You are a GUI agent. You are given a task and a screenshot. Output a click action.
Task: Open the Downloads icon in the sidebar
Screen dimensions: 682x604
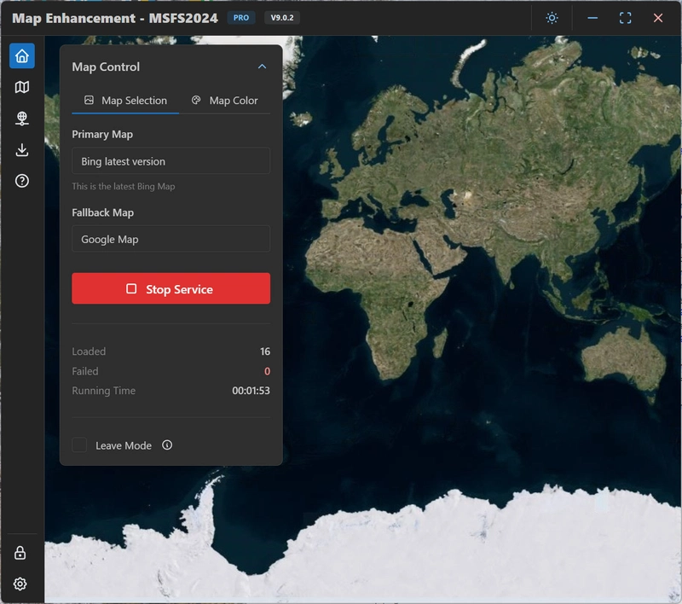(20, 150)
